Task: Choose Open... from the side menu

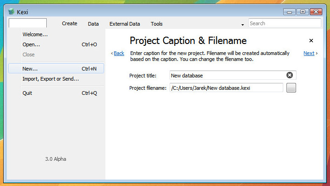Action: point(31,44)
